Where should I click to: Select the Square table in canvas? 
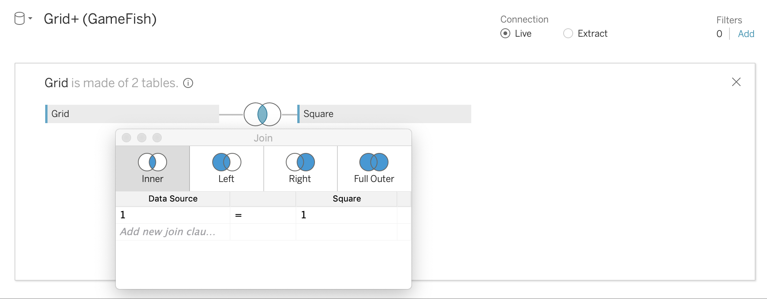[x=384, y=114]
